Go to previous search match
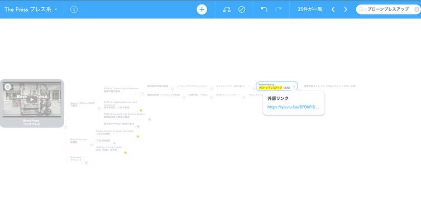This screenshot has height=221, width=421. [x=333, y=9]
